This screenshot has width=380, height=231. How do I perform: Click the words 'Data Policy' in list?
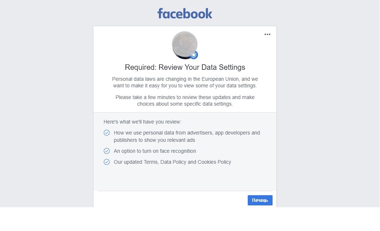173,162
